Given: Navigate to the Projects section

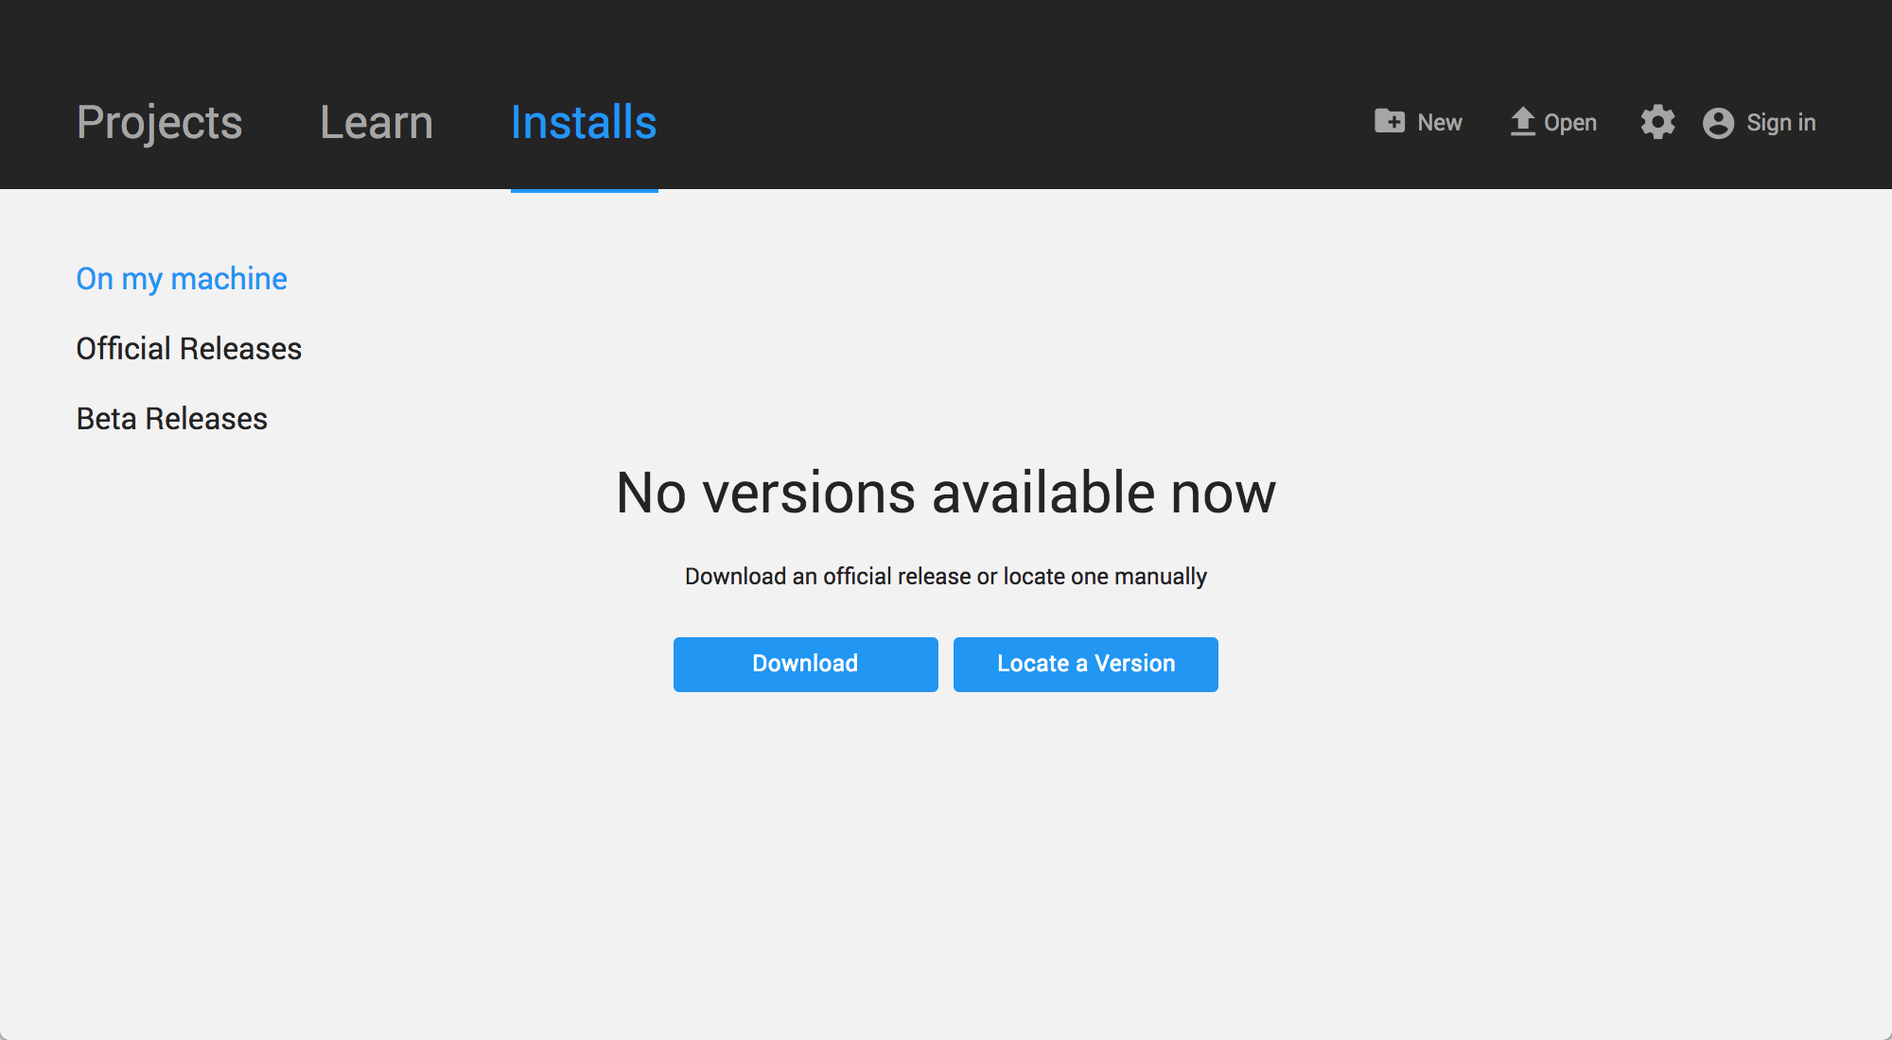Looking at the screenshot, I should click(159, 120).
